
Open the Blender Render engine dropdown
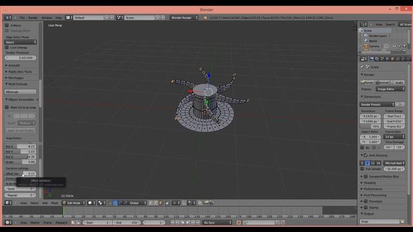pos(183,17)
